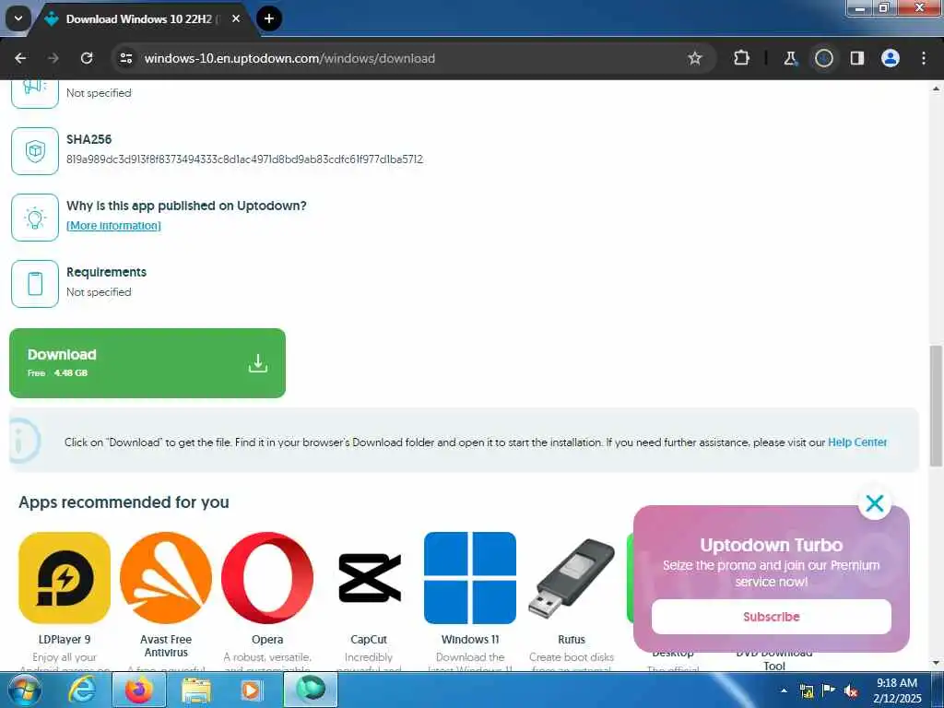The width and height of the screenshot is (944, 708).
Task: Open Chrome Labs flask icon
Action: (790, 58)
